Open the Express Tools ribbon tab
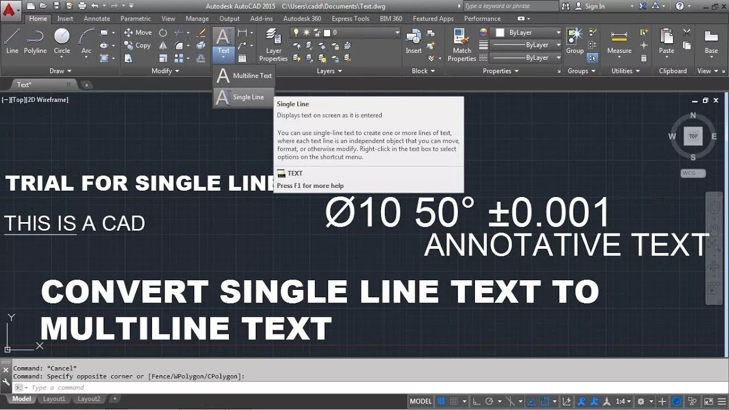Screen dimensions: 729x410 coord(350,19)
